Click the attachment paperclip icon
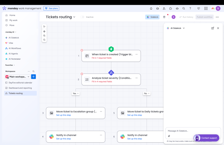The height and width of the screenshot is (145, 224). point(169,136)
